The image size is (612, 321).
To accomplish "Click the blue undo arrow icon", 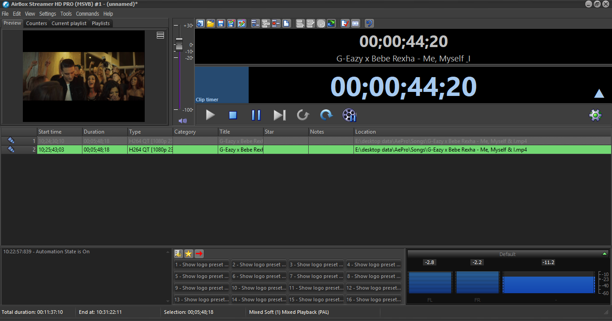I will 369,23.
